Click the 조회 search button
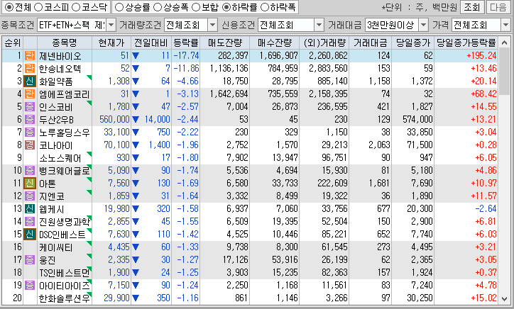This screenshot has height=309, width=514. click(x=472, y=7)
